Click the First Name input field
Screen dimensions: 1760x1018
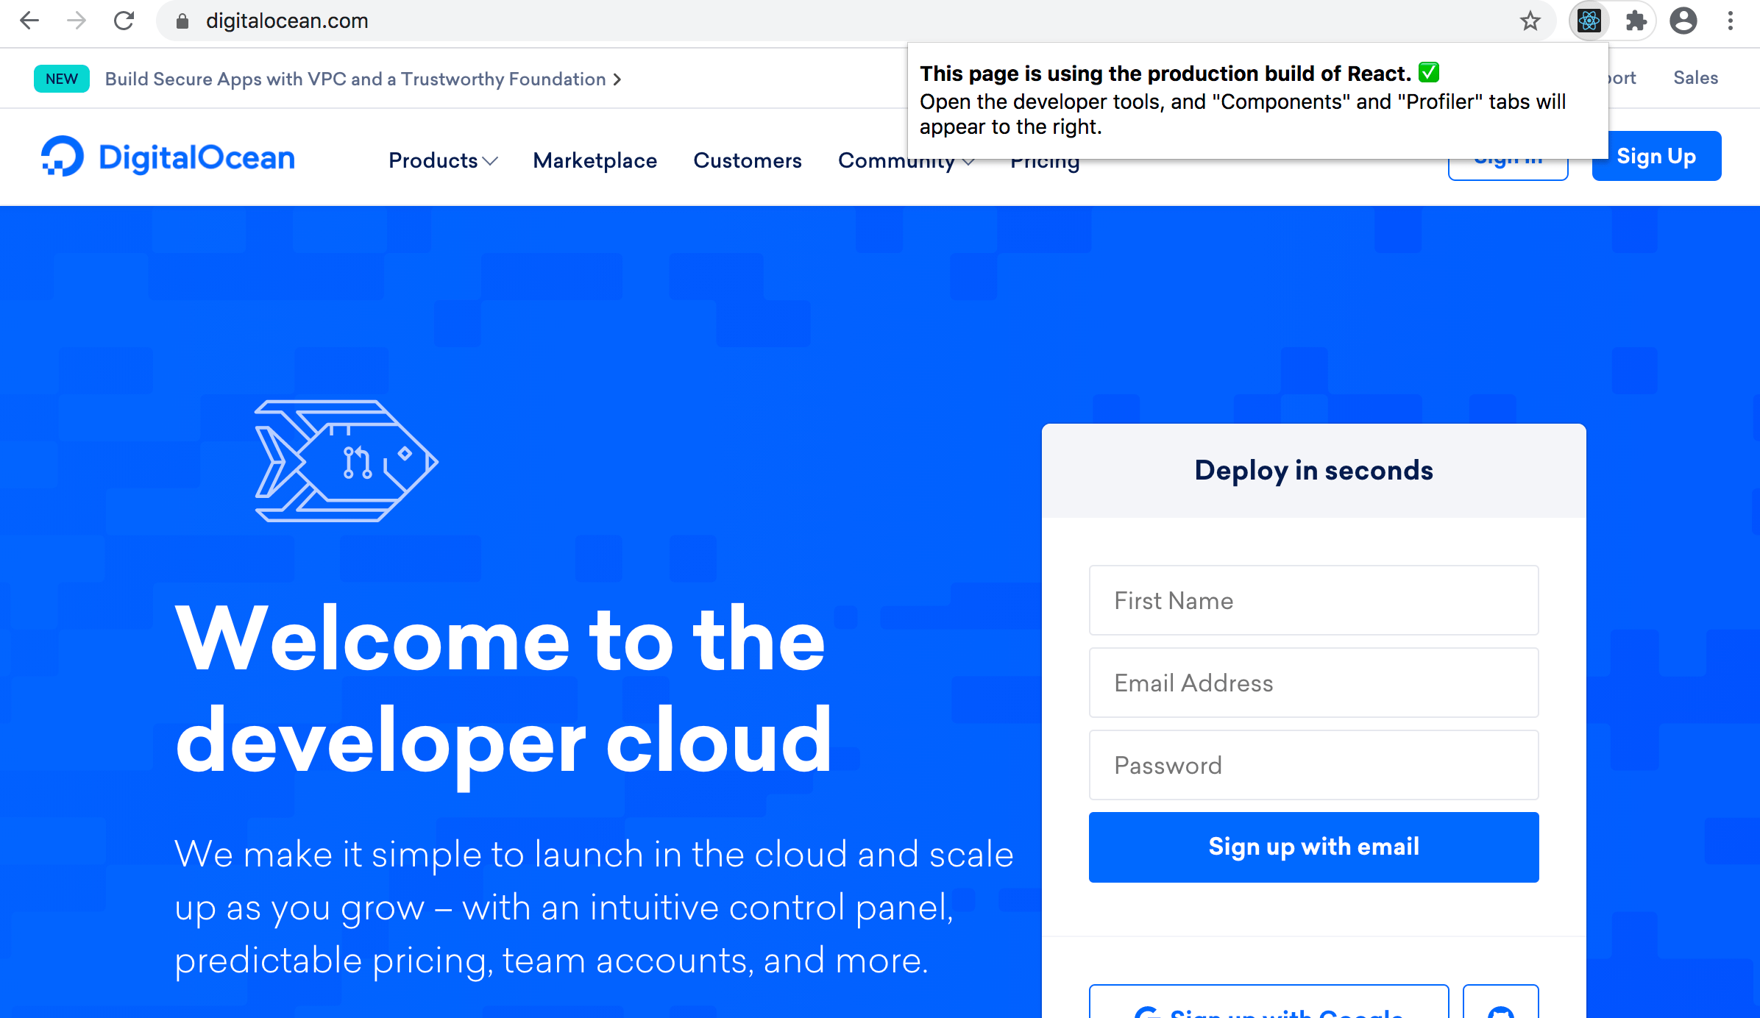click(x=1313, y=600)
